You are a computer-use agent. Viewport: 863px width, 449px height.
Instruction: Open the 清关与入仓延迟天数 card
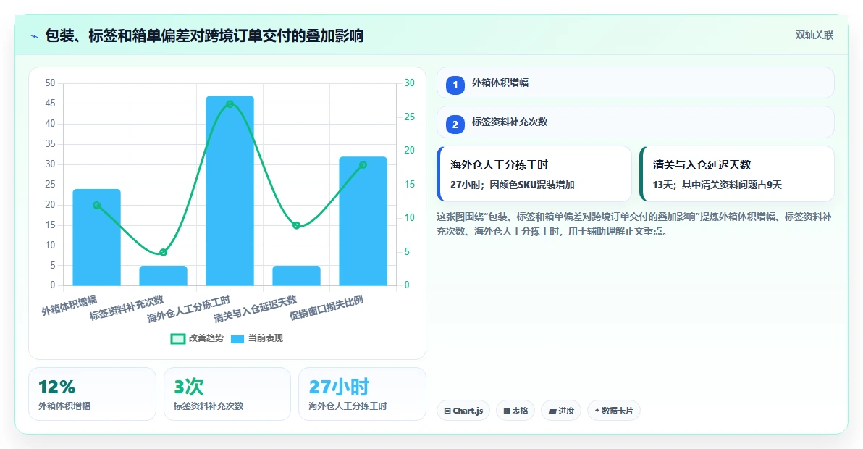tap(737, 174)
